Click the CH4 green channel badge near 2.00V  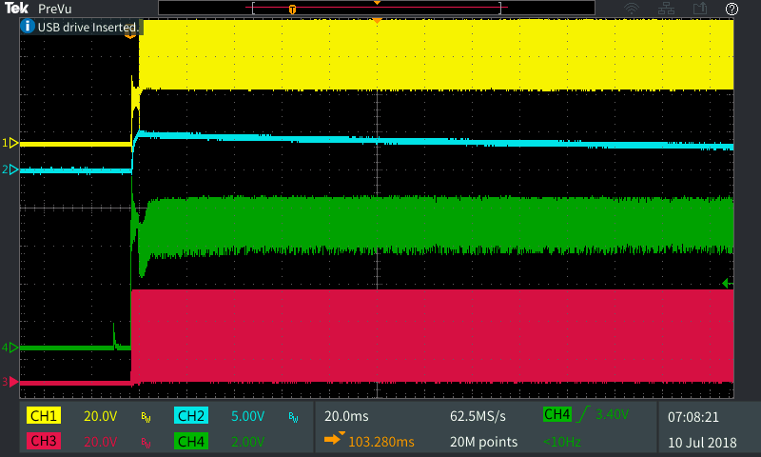[x=191, y=441]
